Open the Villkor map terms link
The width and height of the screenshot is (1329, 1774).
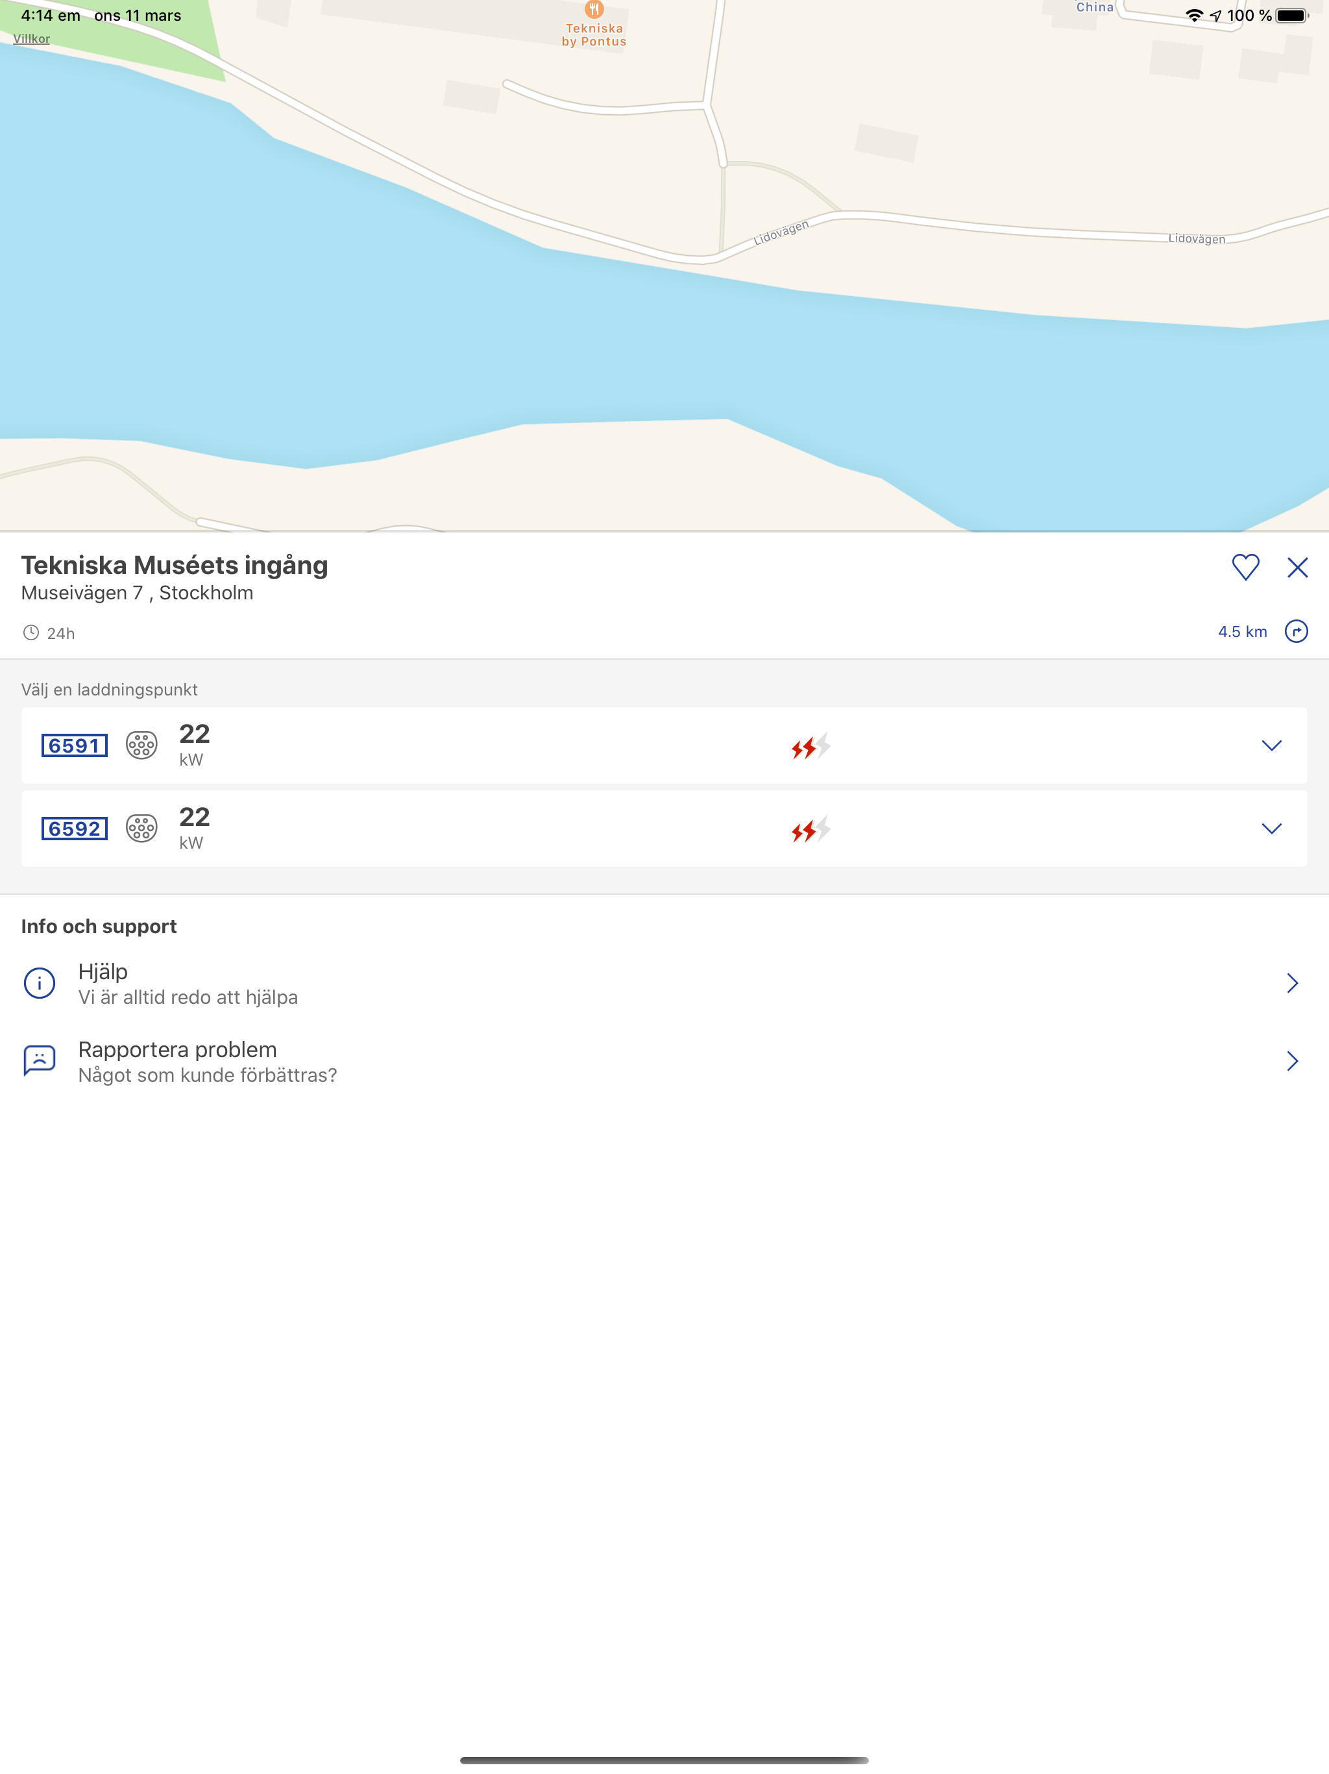[31, 38]
